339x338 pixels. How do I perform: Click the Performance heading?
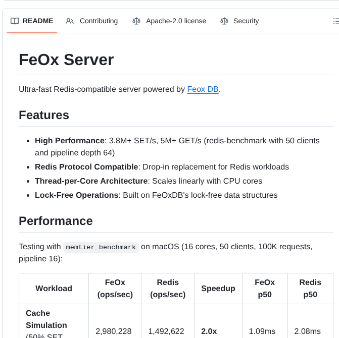[x=56, y=221]
